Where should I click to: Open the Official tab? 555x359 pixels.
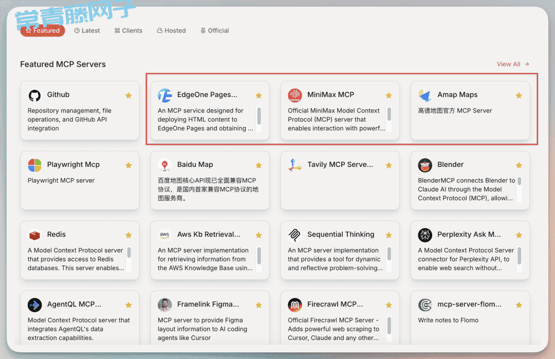coord(215,31)
